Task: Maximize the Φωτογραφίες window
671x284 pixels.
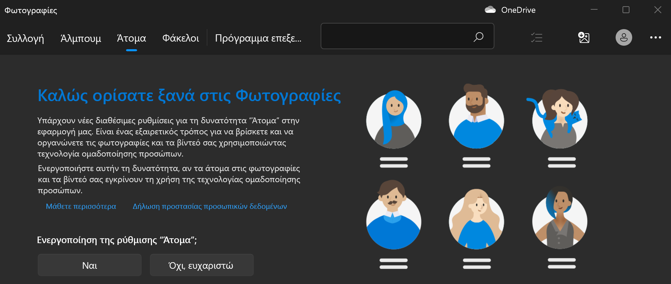Action: pos(626,10)
